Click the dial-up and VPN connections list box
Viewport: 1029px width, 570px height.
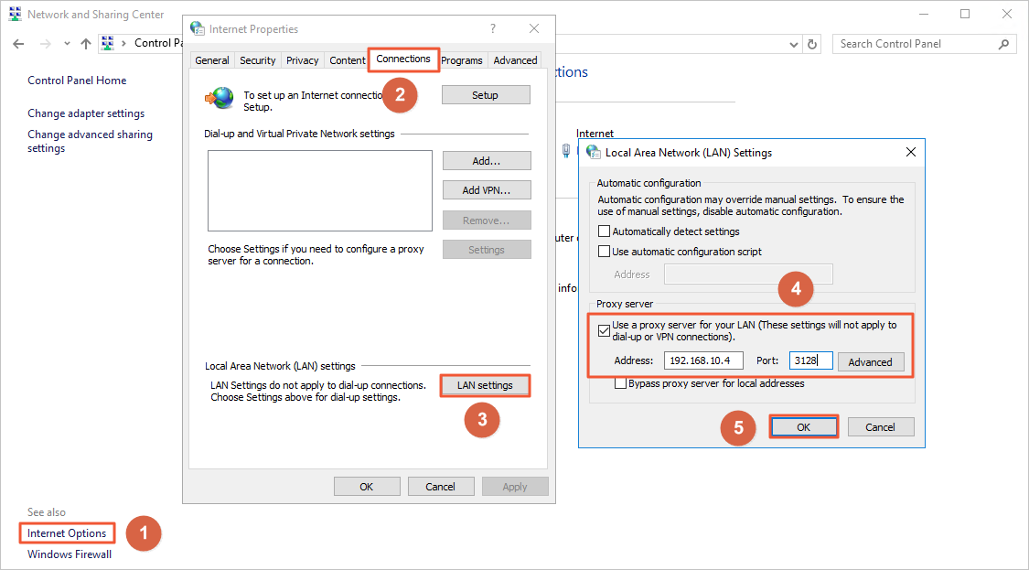tap(320, 190)
